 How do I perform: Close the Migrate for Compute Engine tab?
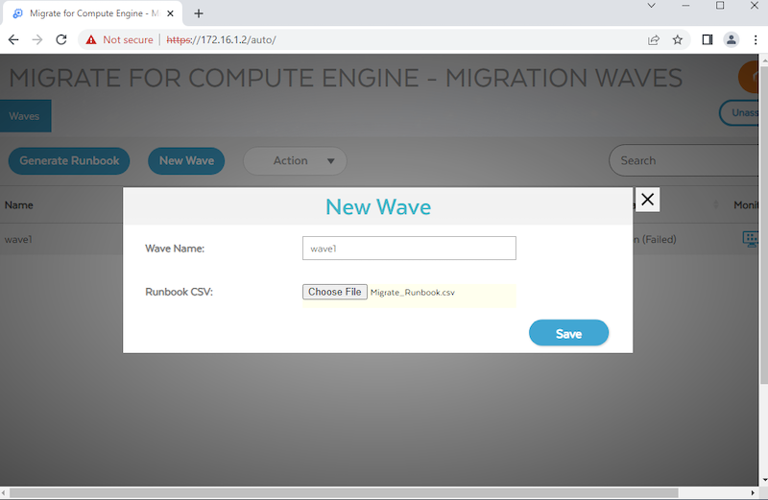170,13
